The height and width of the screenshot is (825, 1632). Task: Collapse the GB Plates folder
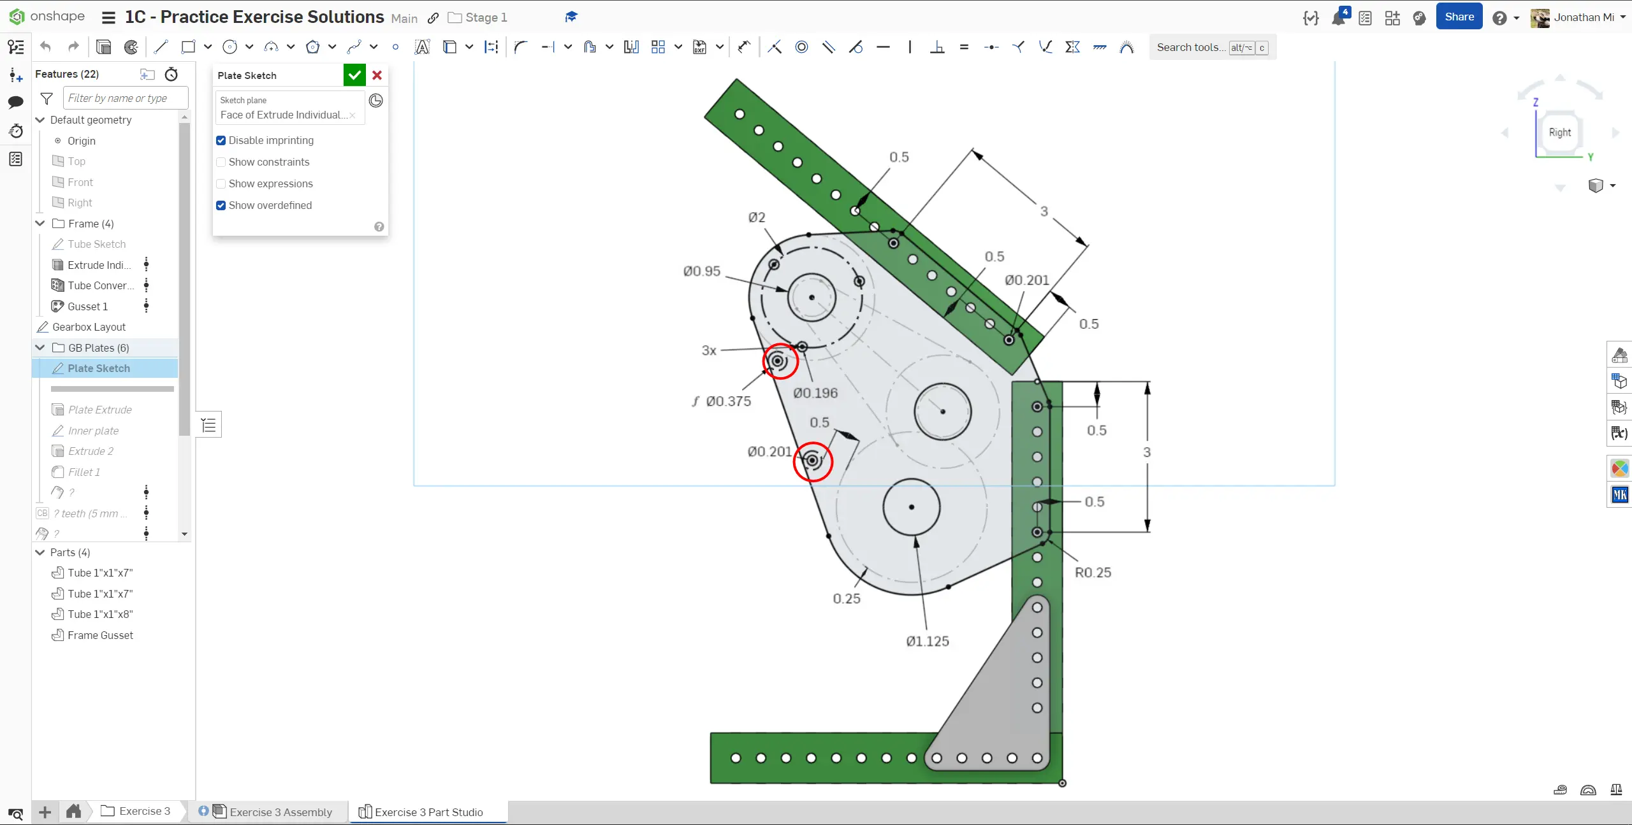(x=40, y=347)
